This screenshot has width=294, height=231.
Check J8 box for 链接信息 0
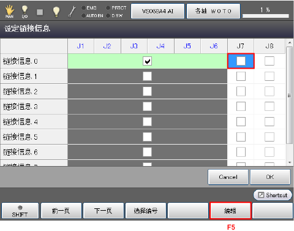269,61
